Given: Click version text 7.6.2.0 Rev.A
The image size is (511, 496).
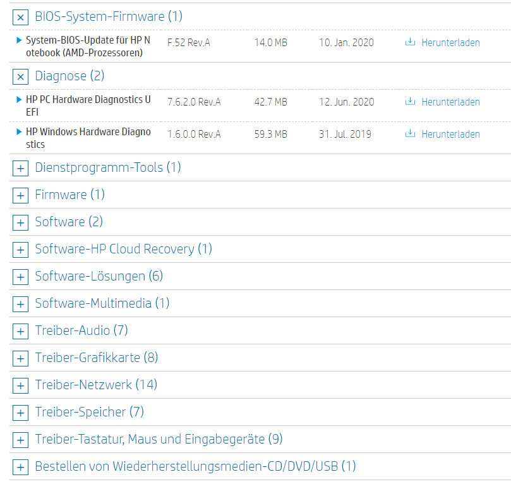Looking at the screenshot, I should coord(194,102).
